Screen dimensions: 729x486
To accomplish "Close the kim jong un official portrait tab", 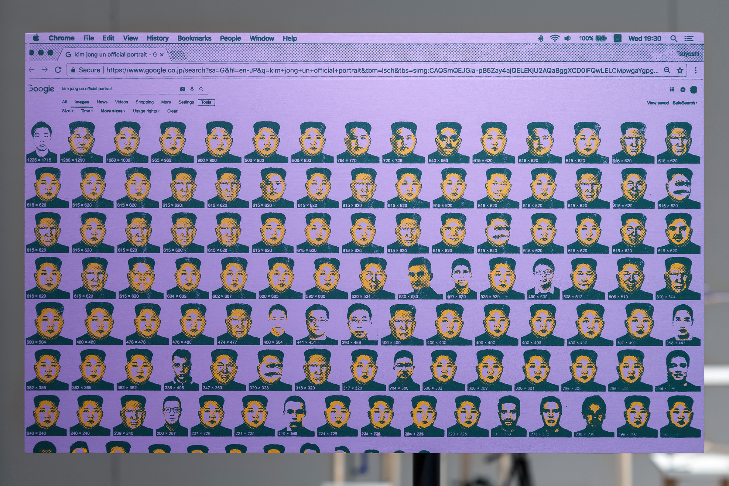I will [x=162, y=55].
